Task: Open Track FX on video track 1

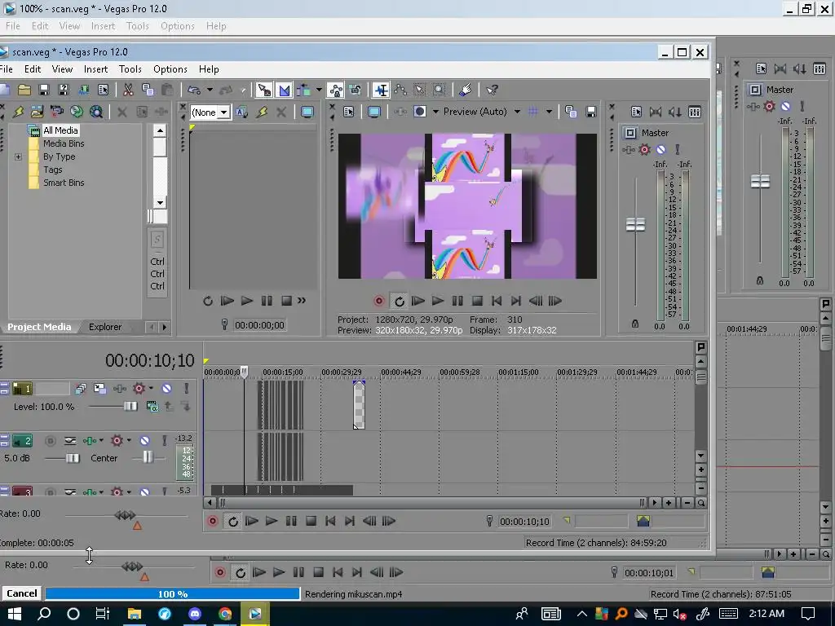Action: coord(120,389)
